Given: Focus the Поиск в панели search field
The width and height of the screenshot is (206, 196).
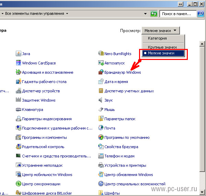Looking at the screenshot, I should pyautogui.click(x=178, y=14).
